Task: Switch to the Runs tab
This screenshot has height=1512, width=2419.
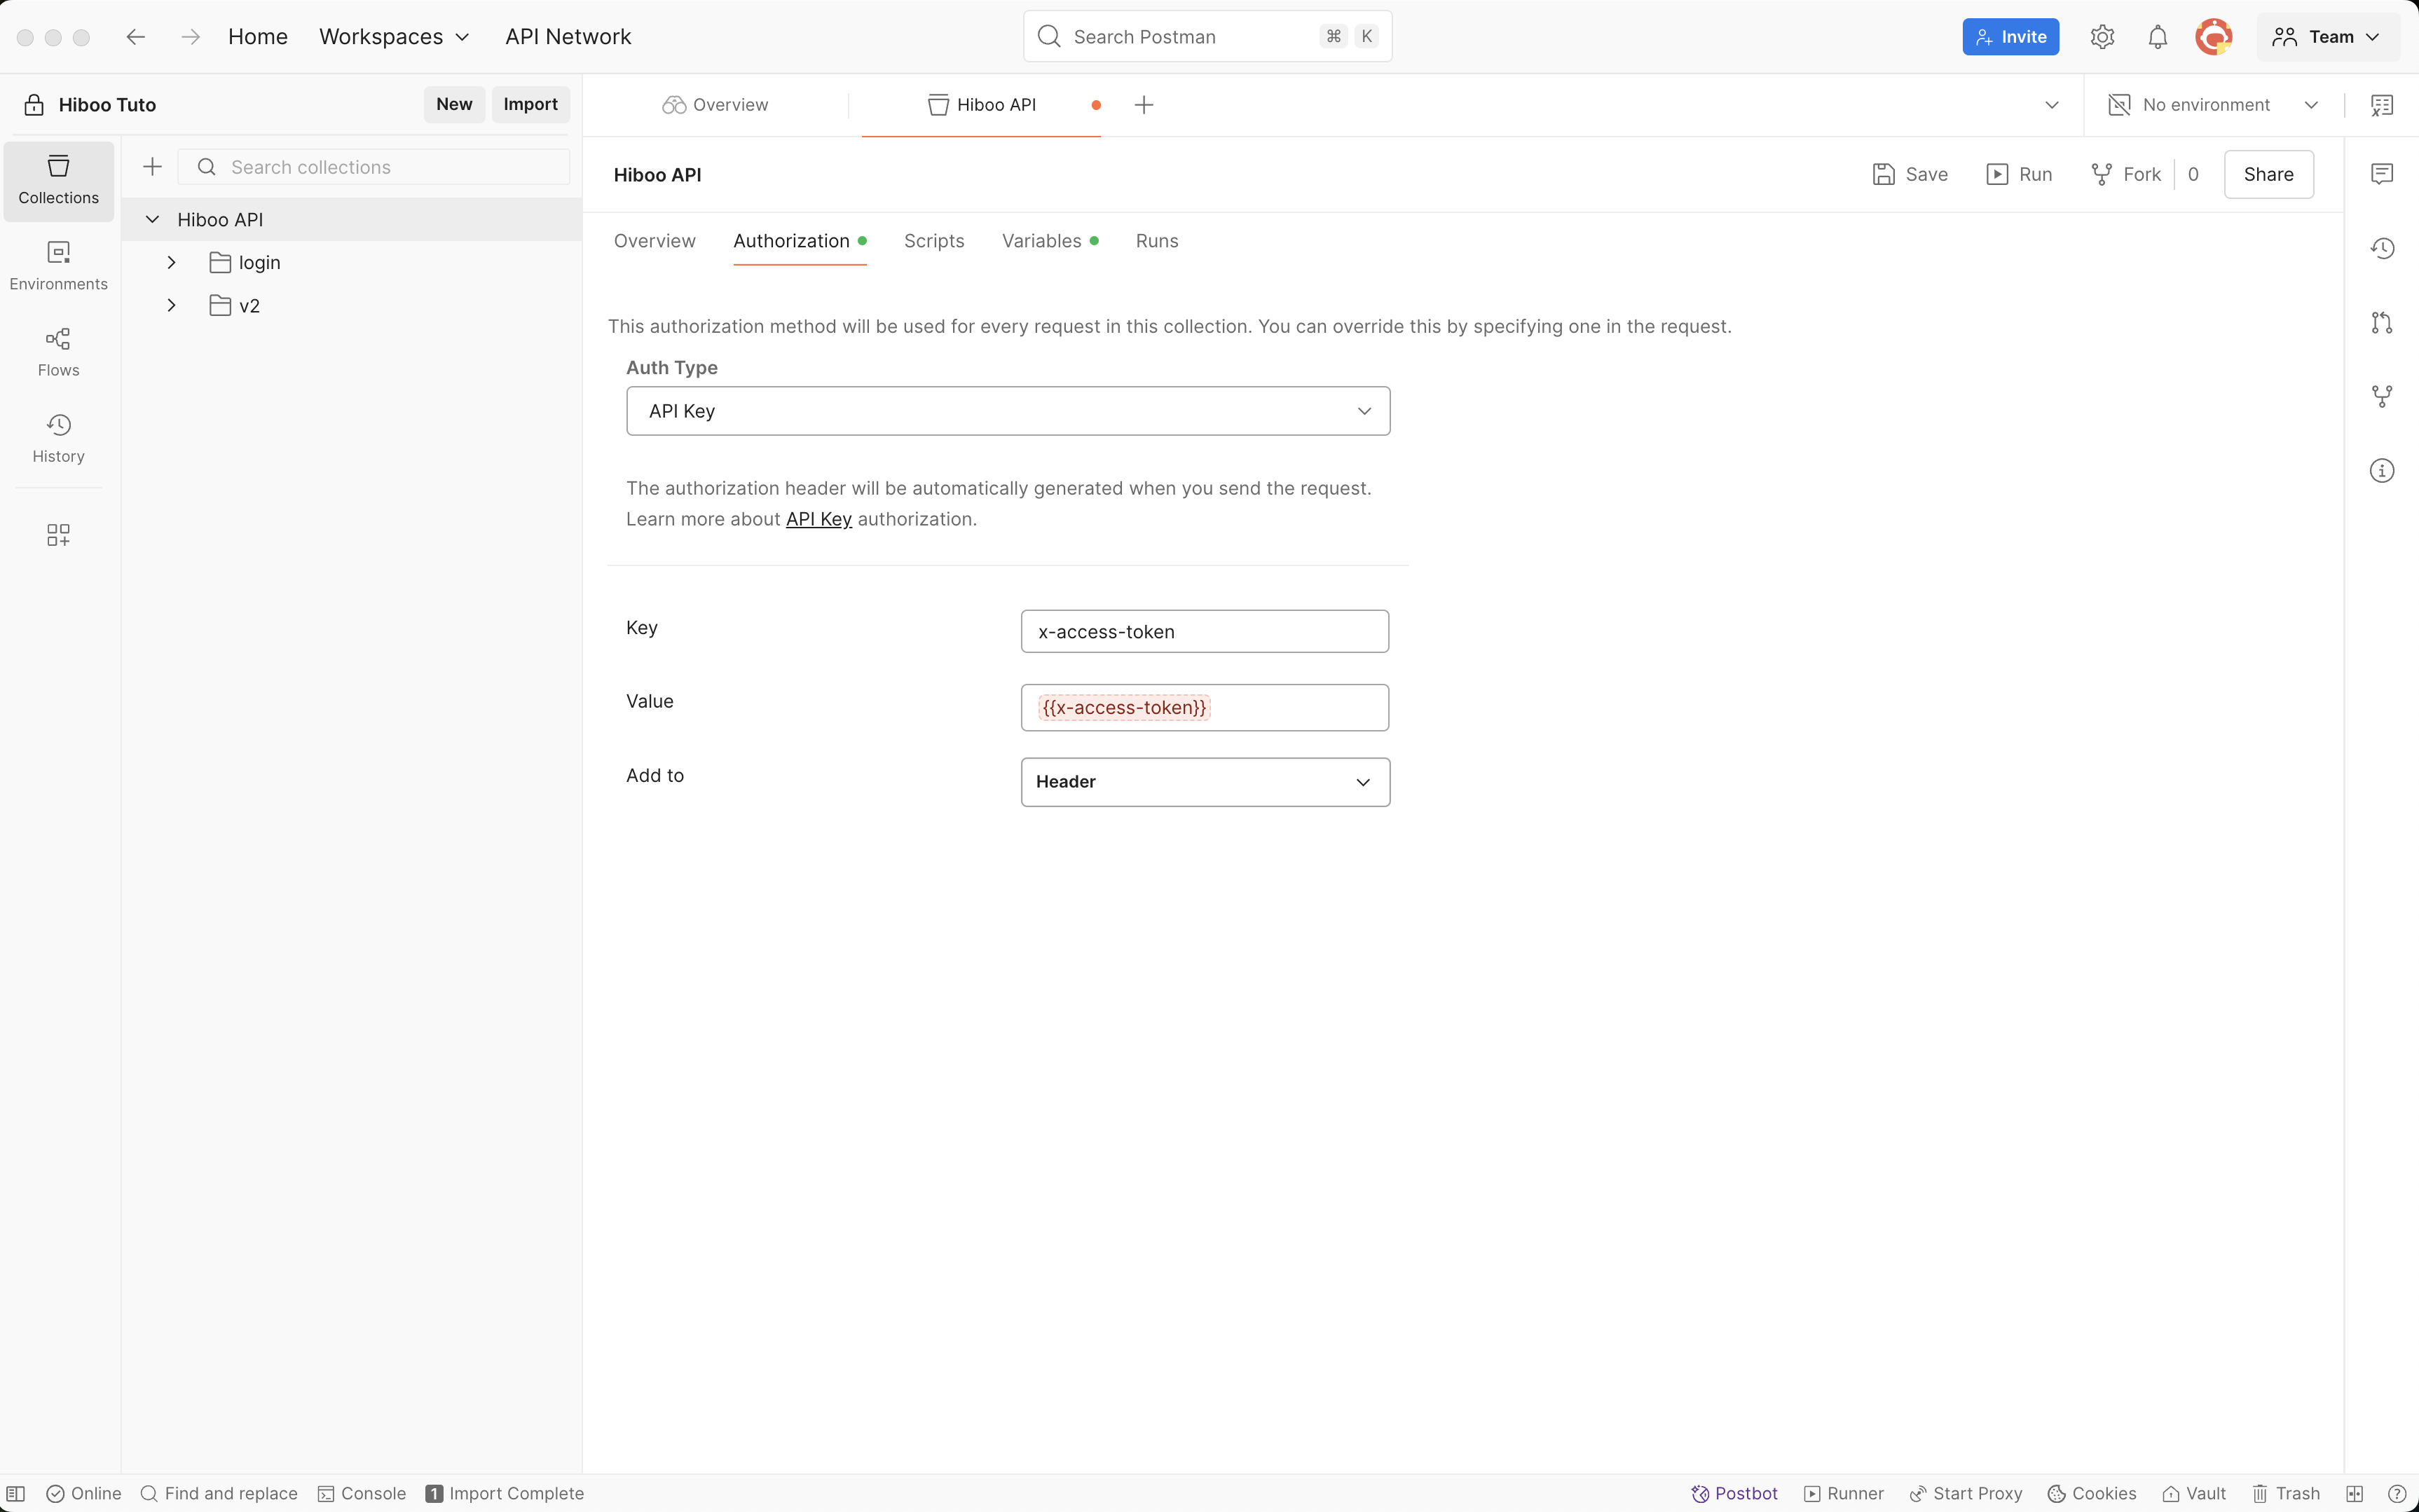Action: tap(1157, 241)
